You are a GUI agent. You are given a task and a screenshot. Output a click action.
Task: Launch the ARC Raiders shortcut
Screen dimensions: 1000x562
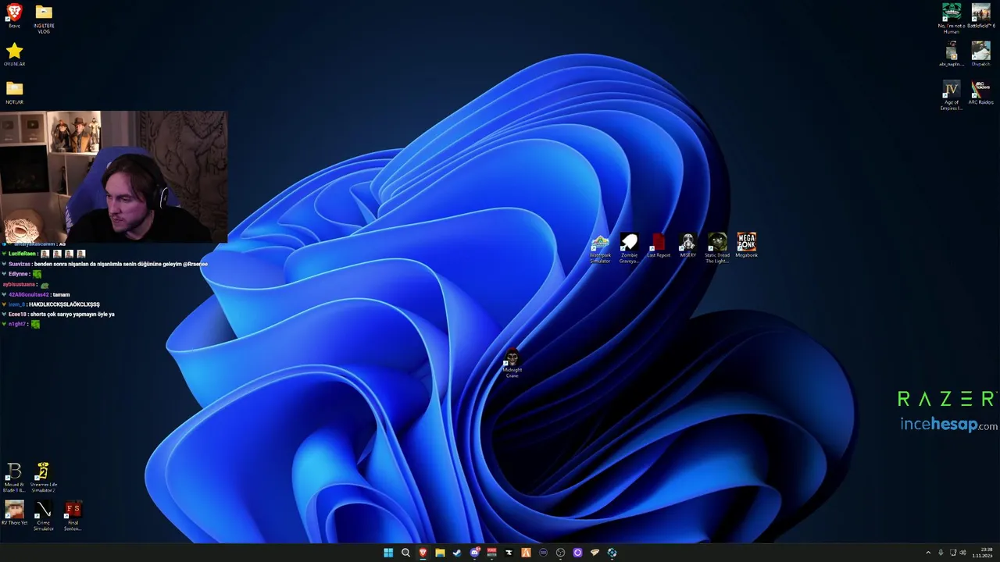point(981,92)
